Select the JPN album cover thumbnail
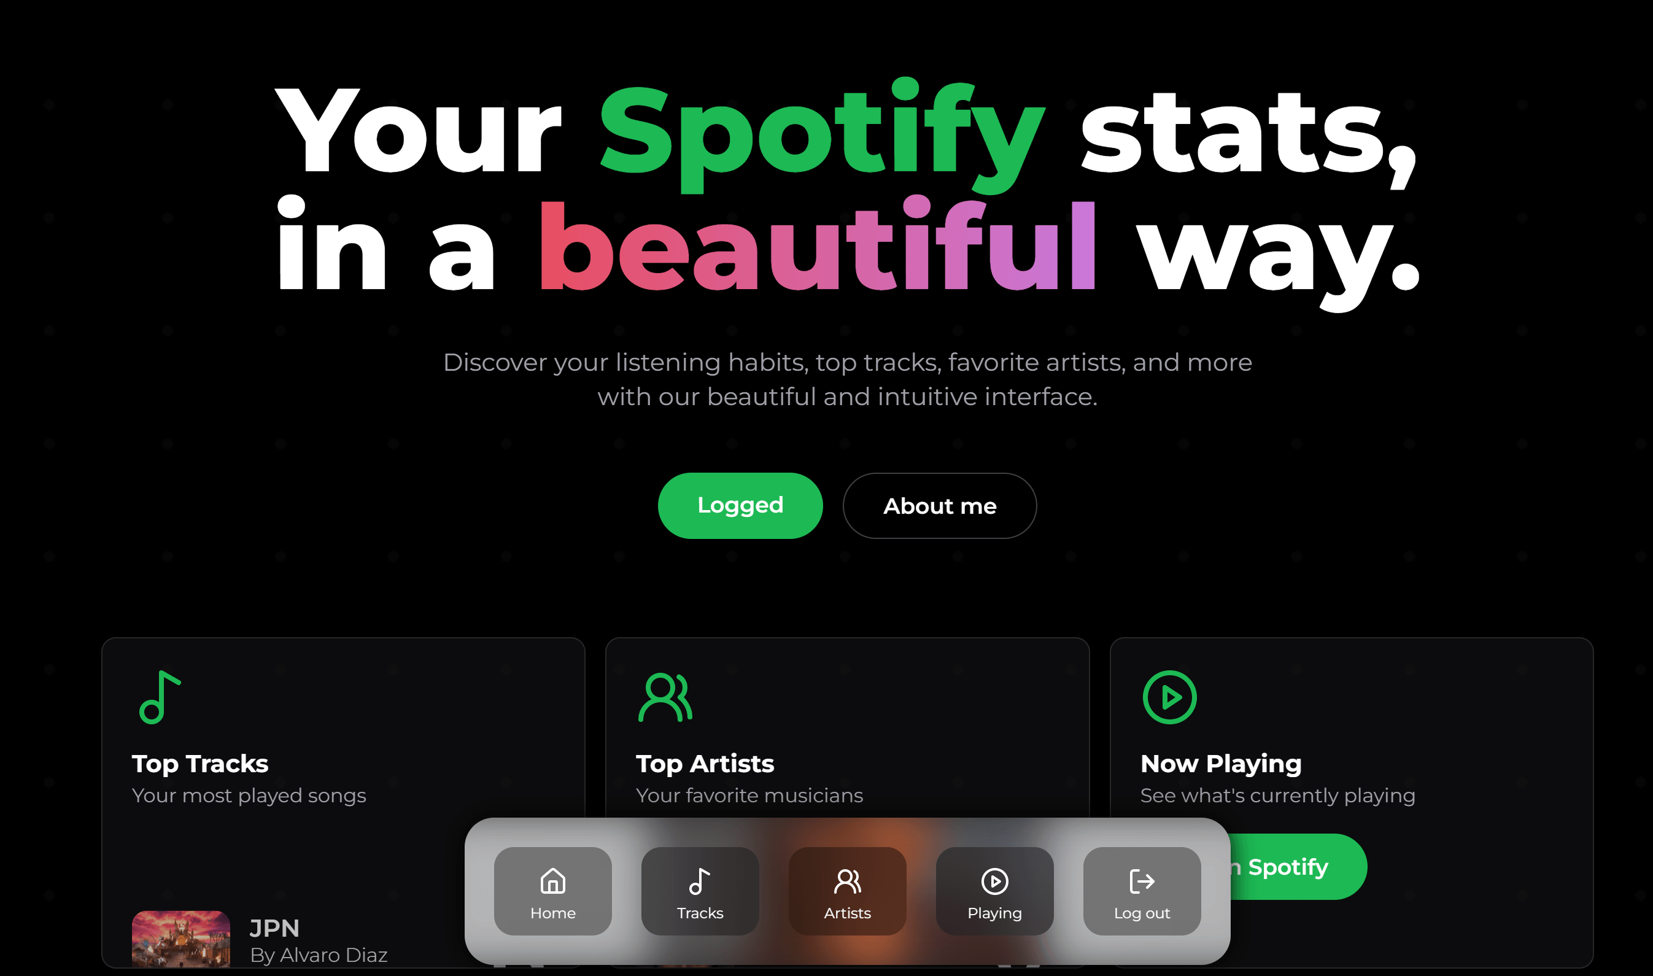The width and height of the screenshot is (1653, 976). coord(181,939)
